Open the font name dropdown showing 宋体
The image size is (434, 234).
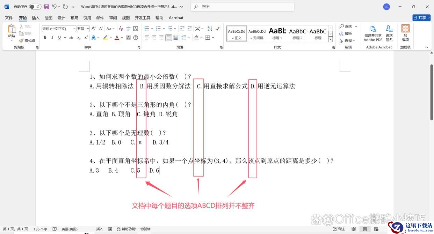point(59,29)
